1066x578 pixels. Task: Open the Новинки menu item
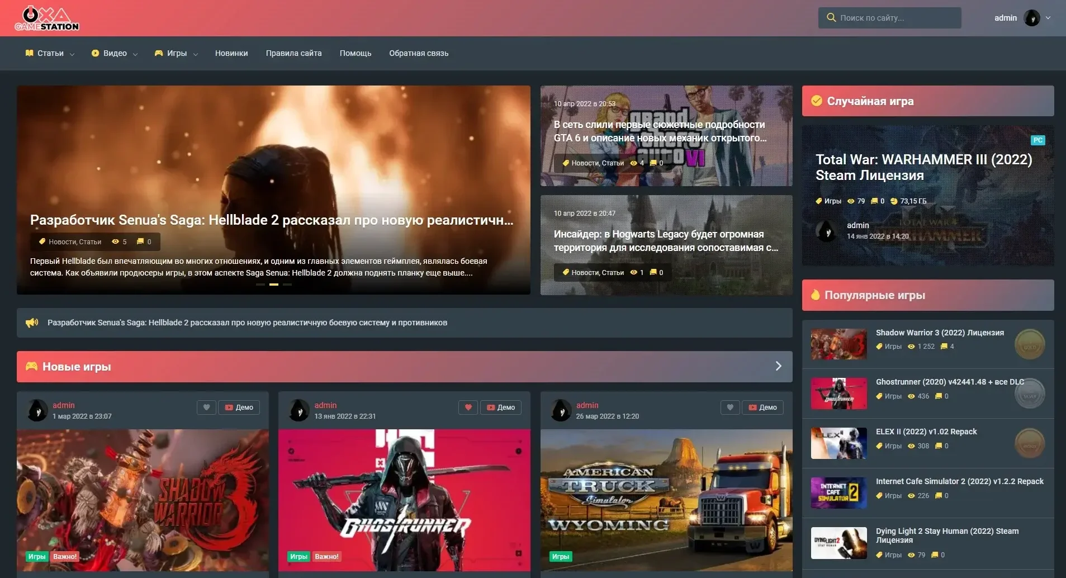(x=231, y=53)
